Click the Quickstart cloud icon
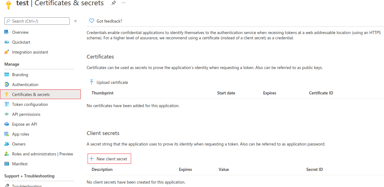This screenshot has height=187, width=384. click(x=7, y=42)
